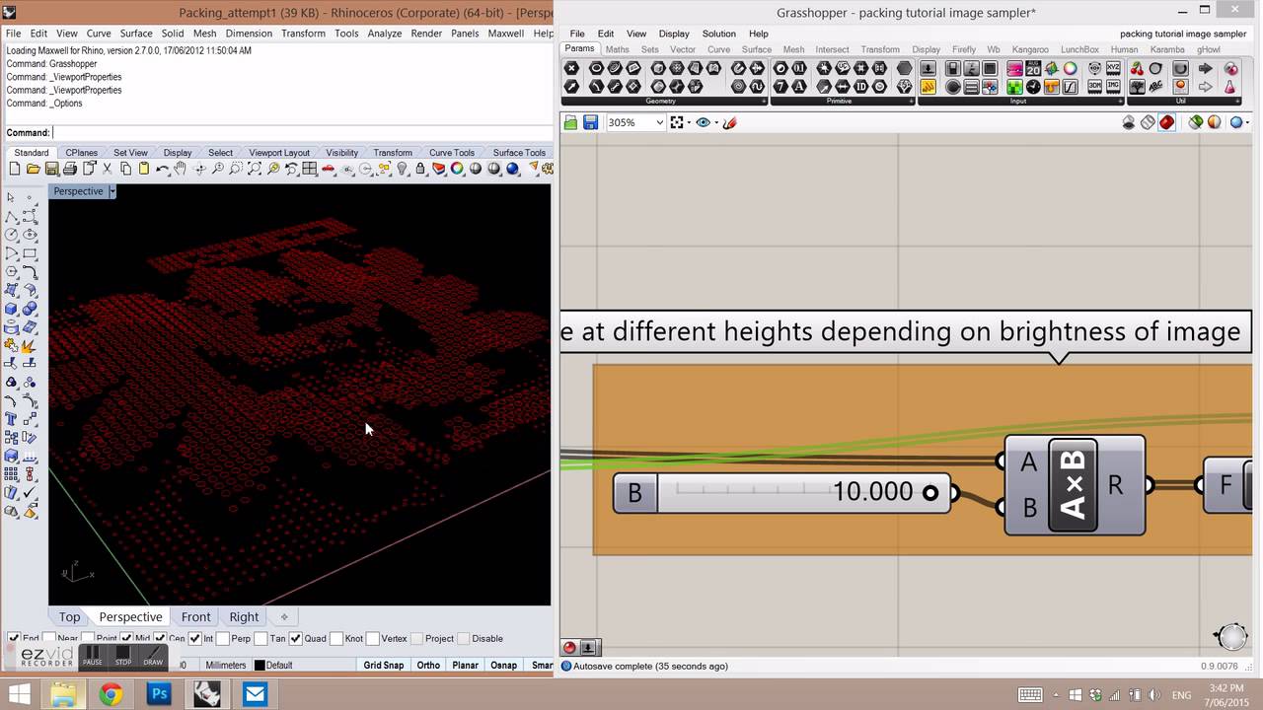Toggle the Disable osnap checkbox
The height and width of the screenshot is (710, 1263).
pyautogui.click(x=465, y=639)
